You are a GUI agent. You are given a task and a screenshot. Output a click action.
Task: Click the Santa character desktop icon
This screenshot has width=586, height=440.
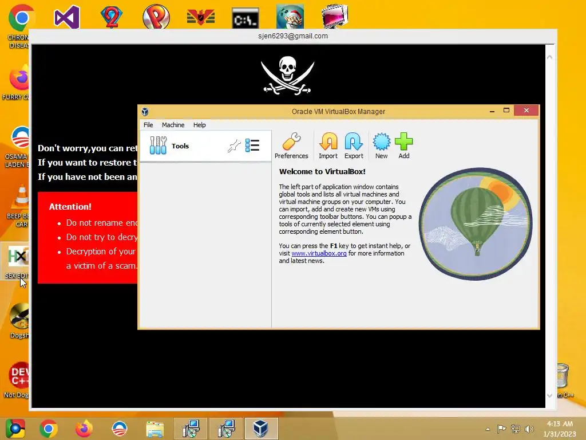coord(290,17)
